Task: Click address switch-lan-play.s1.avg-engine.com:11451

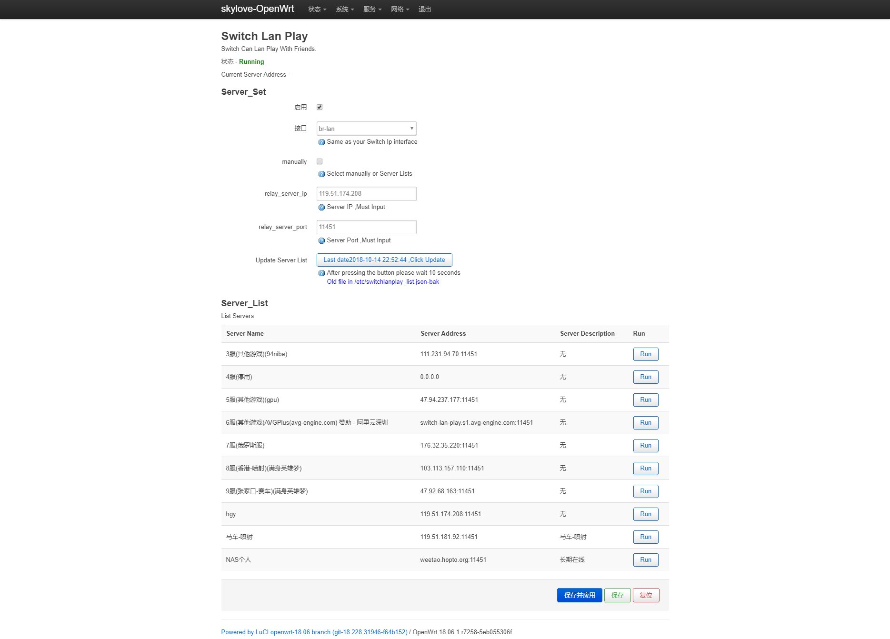Action: [477, 423]
